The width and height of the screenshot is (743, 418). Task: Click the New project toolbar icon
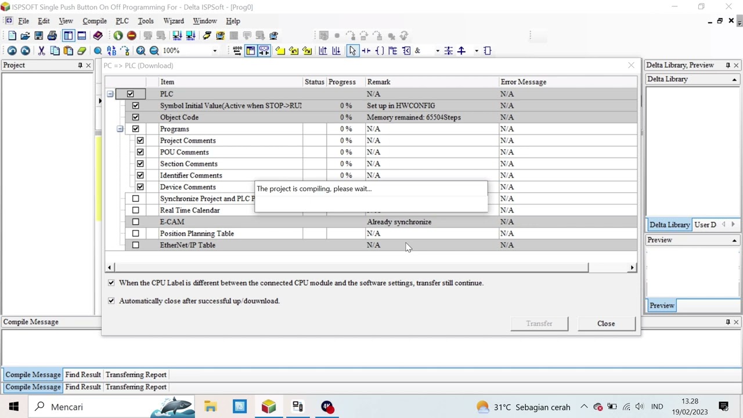point(12,36)
